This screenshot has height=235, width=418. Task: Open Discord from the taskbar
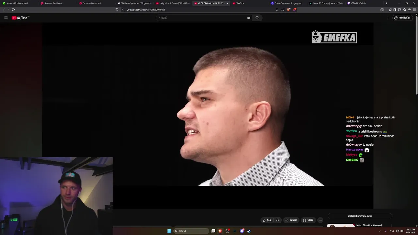click(x=242, y=231)
